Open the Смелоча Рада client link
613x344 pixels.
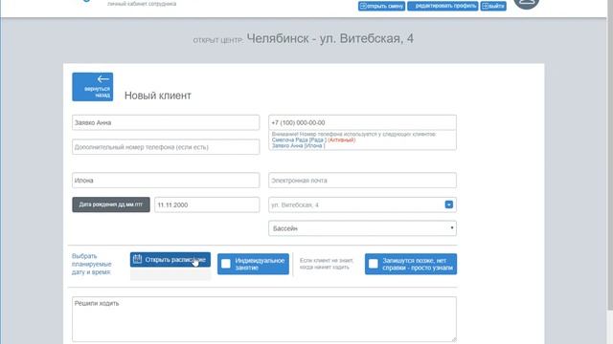click(x=299, y=140)
